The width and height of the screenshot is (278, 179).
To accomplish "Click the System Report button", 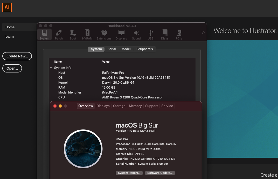I will pos(129,173).
